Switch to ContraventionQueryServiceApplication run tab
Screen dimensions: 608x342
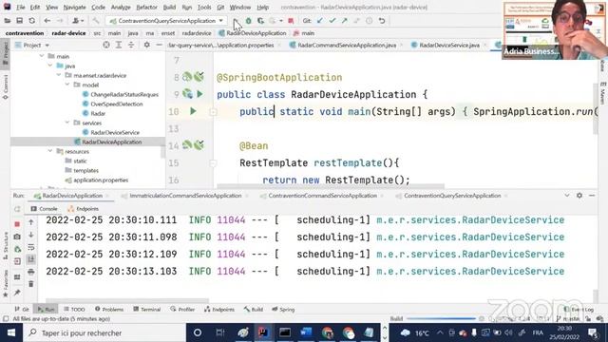452,196
